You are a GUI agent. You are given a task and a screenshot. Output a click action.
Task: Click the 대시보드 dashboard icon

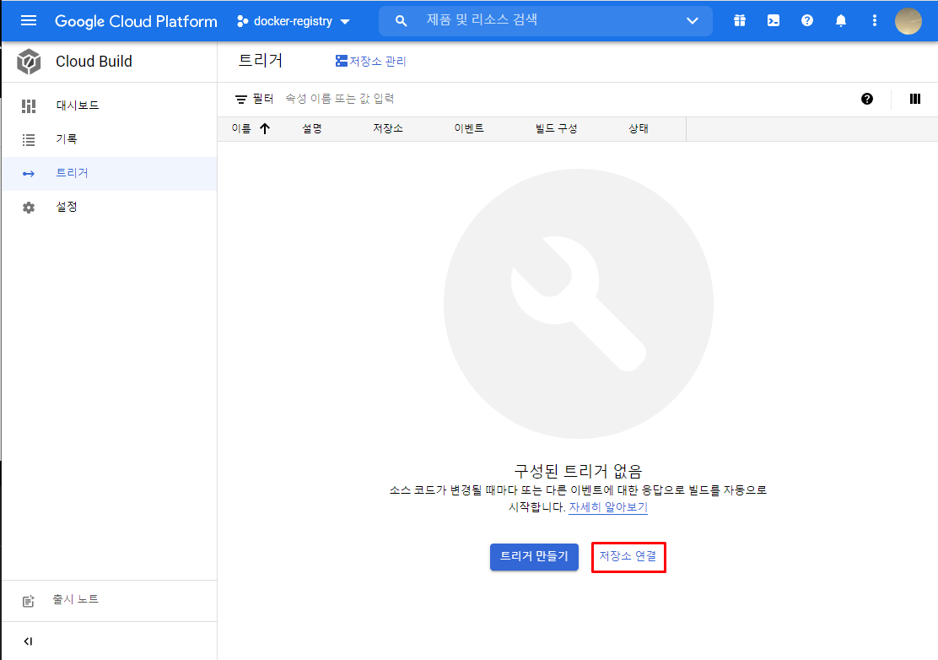[28, 105]
